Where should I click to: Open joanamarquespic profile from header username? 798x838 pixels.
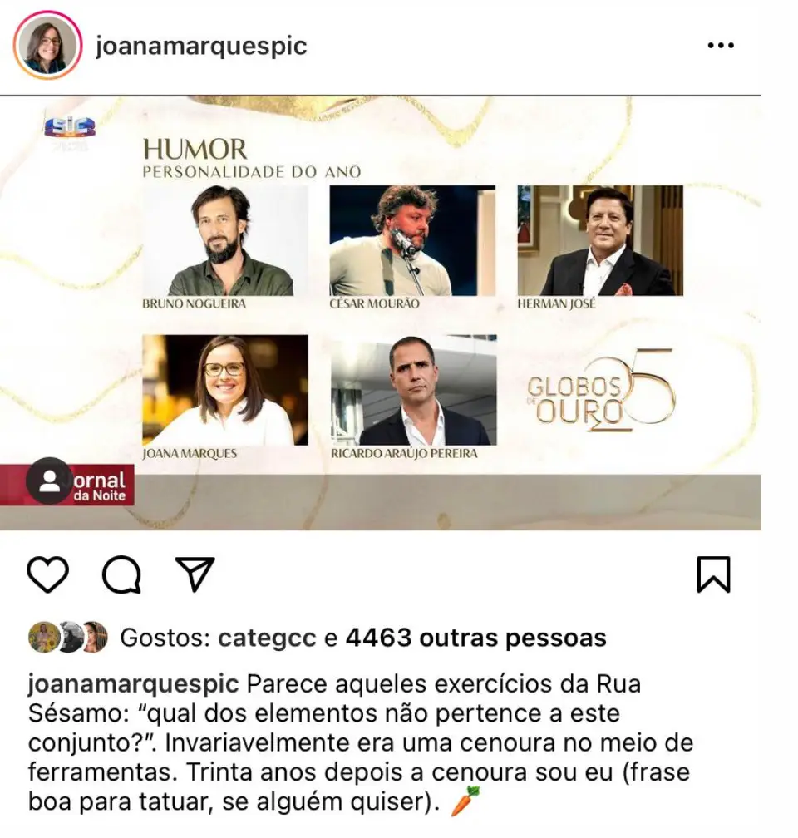coord(201,46)
